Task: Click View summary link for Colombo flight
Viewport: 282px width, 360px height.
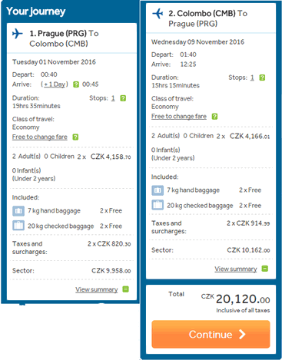Action: pyautogui.click(x=236, y=269)
